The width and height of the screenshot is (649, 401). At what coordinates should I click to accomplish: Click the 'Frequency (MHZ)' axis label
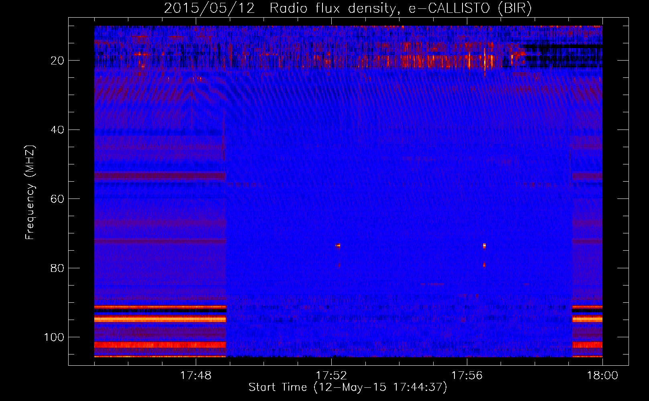pyautogui.click(x=30, y=192)
